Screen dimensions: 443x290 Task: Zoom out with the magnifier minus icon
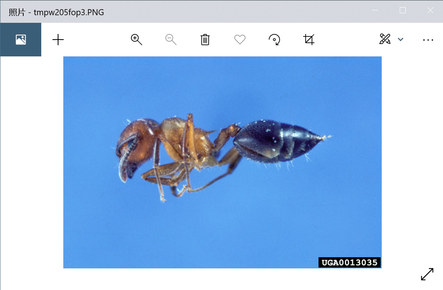point(171,40)
